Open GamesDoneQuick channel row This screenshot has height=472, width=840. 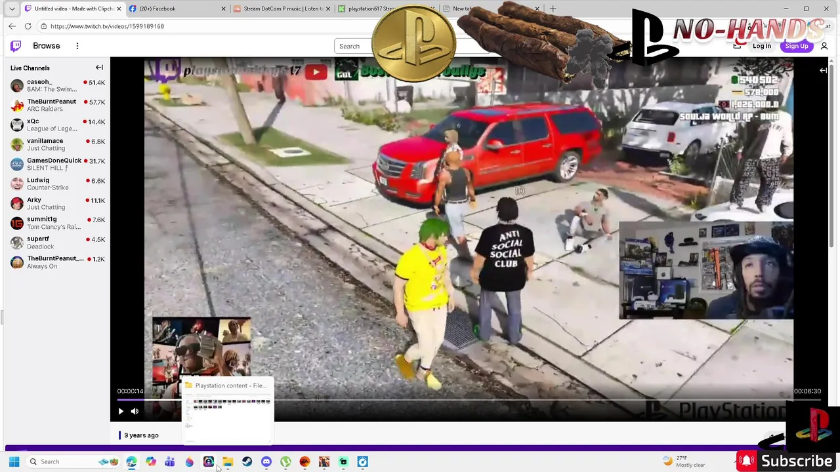[58, 165]
